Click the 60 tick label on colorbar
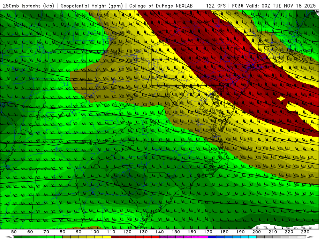The height and width of the screenshot is (239, 319). coord(30,232)
